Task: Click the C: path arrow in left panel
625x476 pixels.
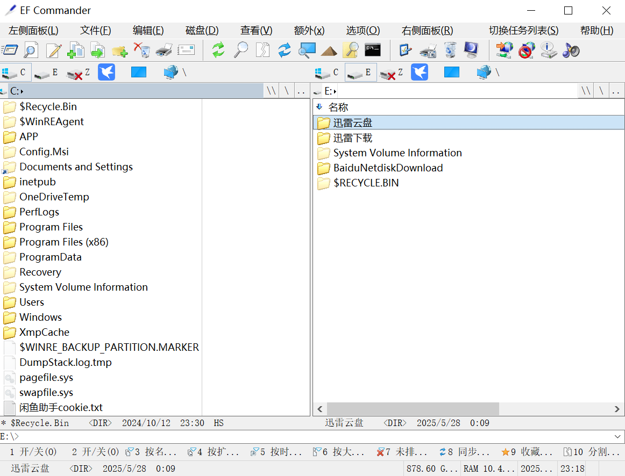Action: pos(22,91)
